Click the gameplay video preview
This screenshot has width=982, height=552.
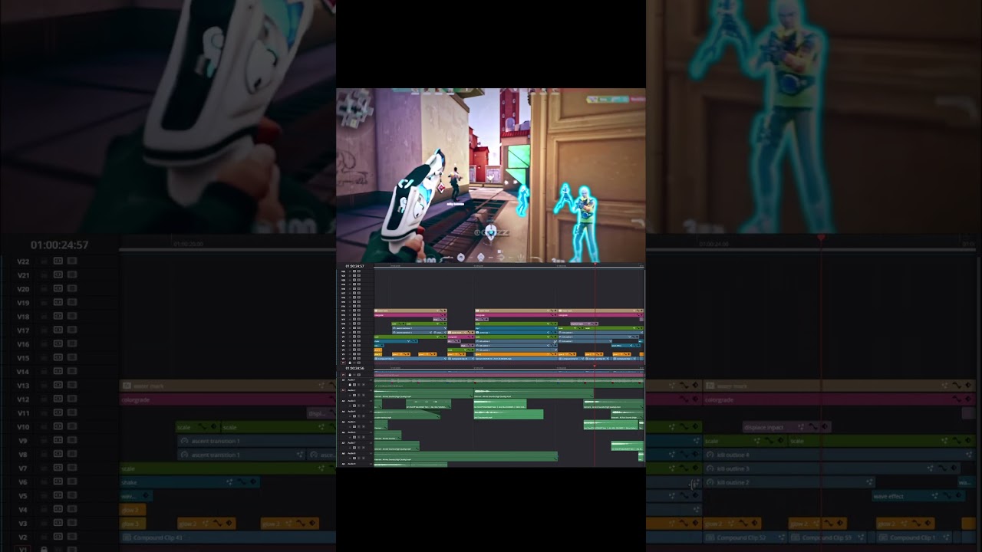(491, 176)
